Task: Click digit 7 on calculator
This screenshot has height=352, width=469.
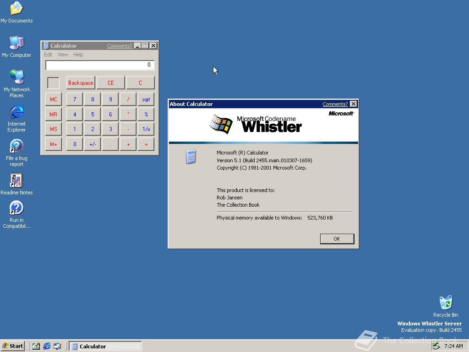Action: [75, 99]
